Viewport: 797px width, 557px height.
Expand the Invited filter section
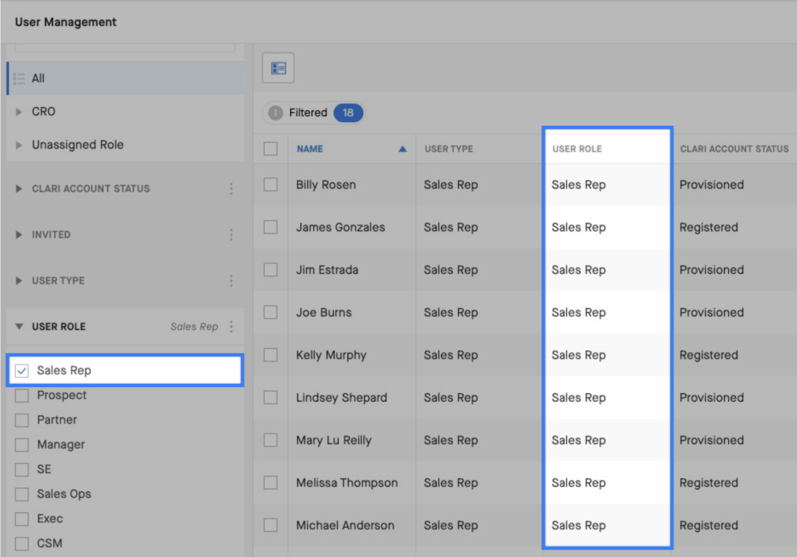click(x=19, y=234)
